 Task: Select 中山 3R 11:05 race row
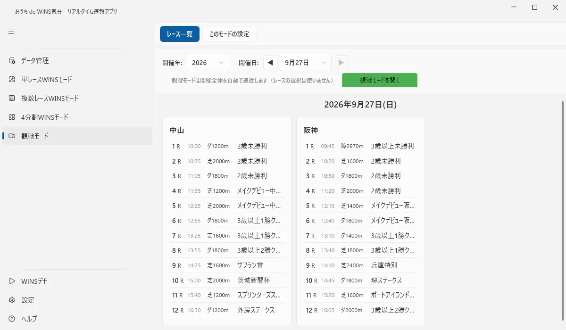tap(227, 176)
